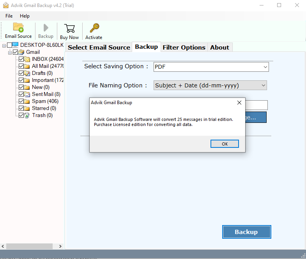Screen dimensions: 306x259
Task: Uncheck the INBOX folder checkbox
Action: coord(21,59)
